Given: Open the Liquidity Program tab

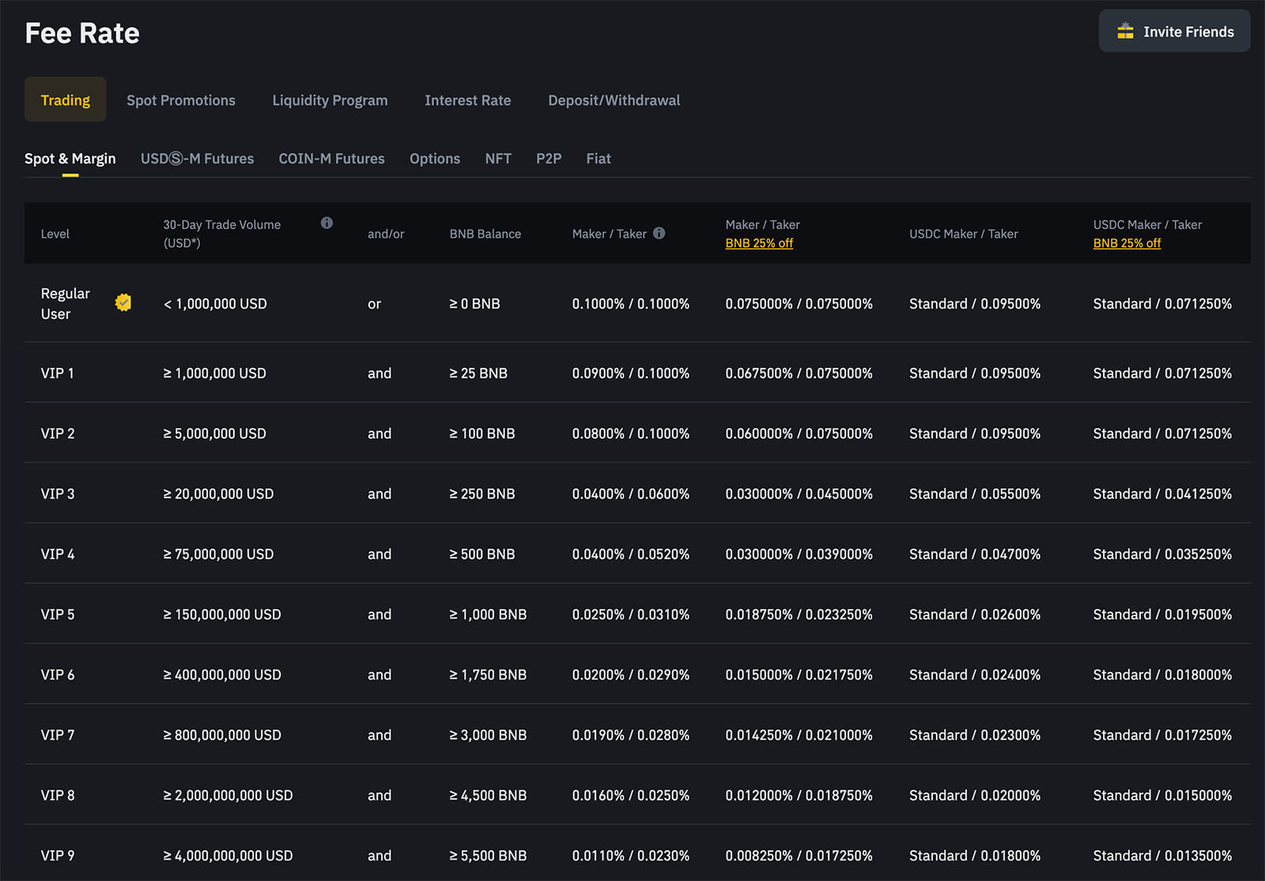Looking at the screenshot, I should [330, 100].
